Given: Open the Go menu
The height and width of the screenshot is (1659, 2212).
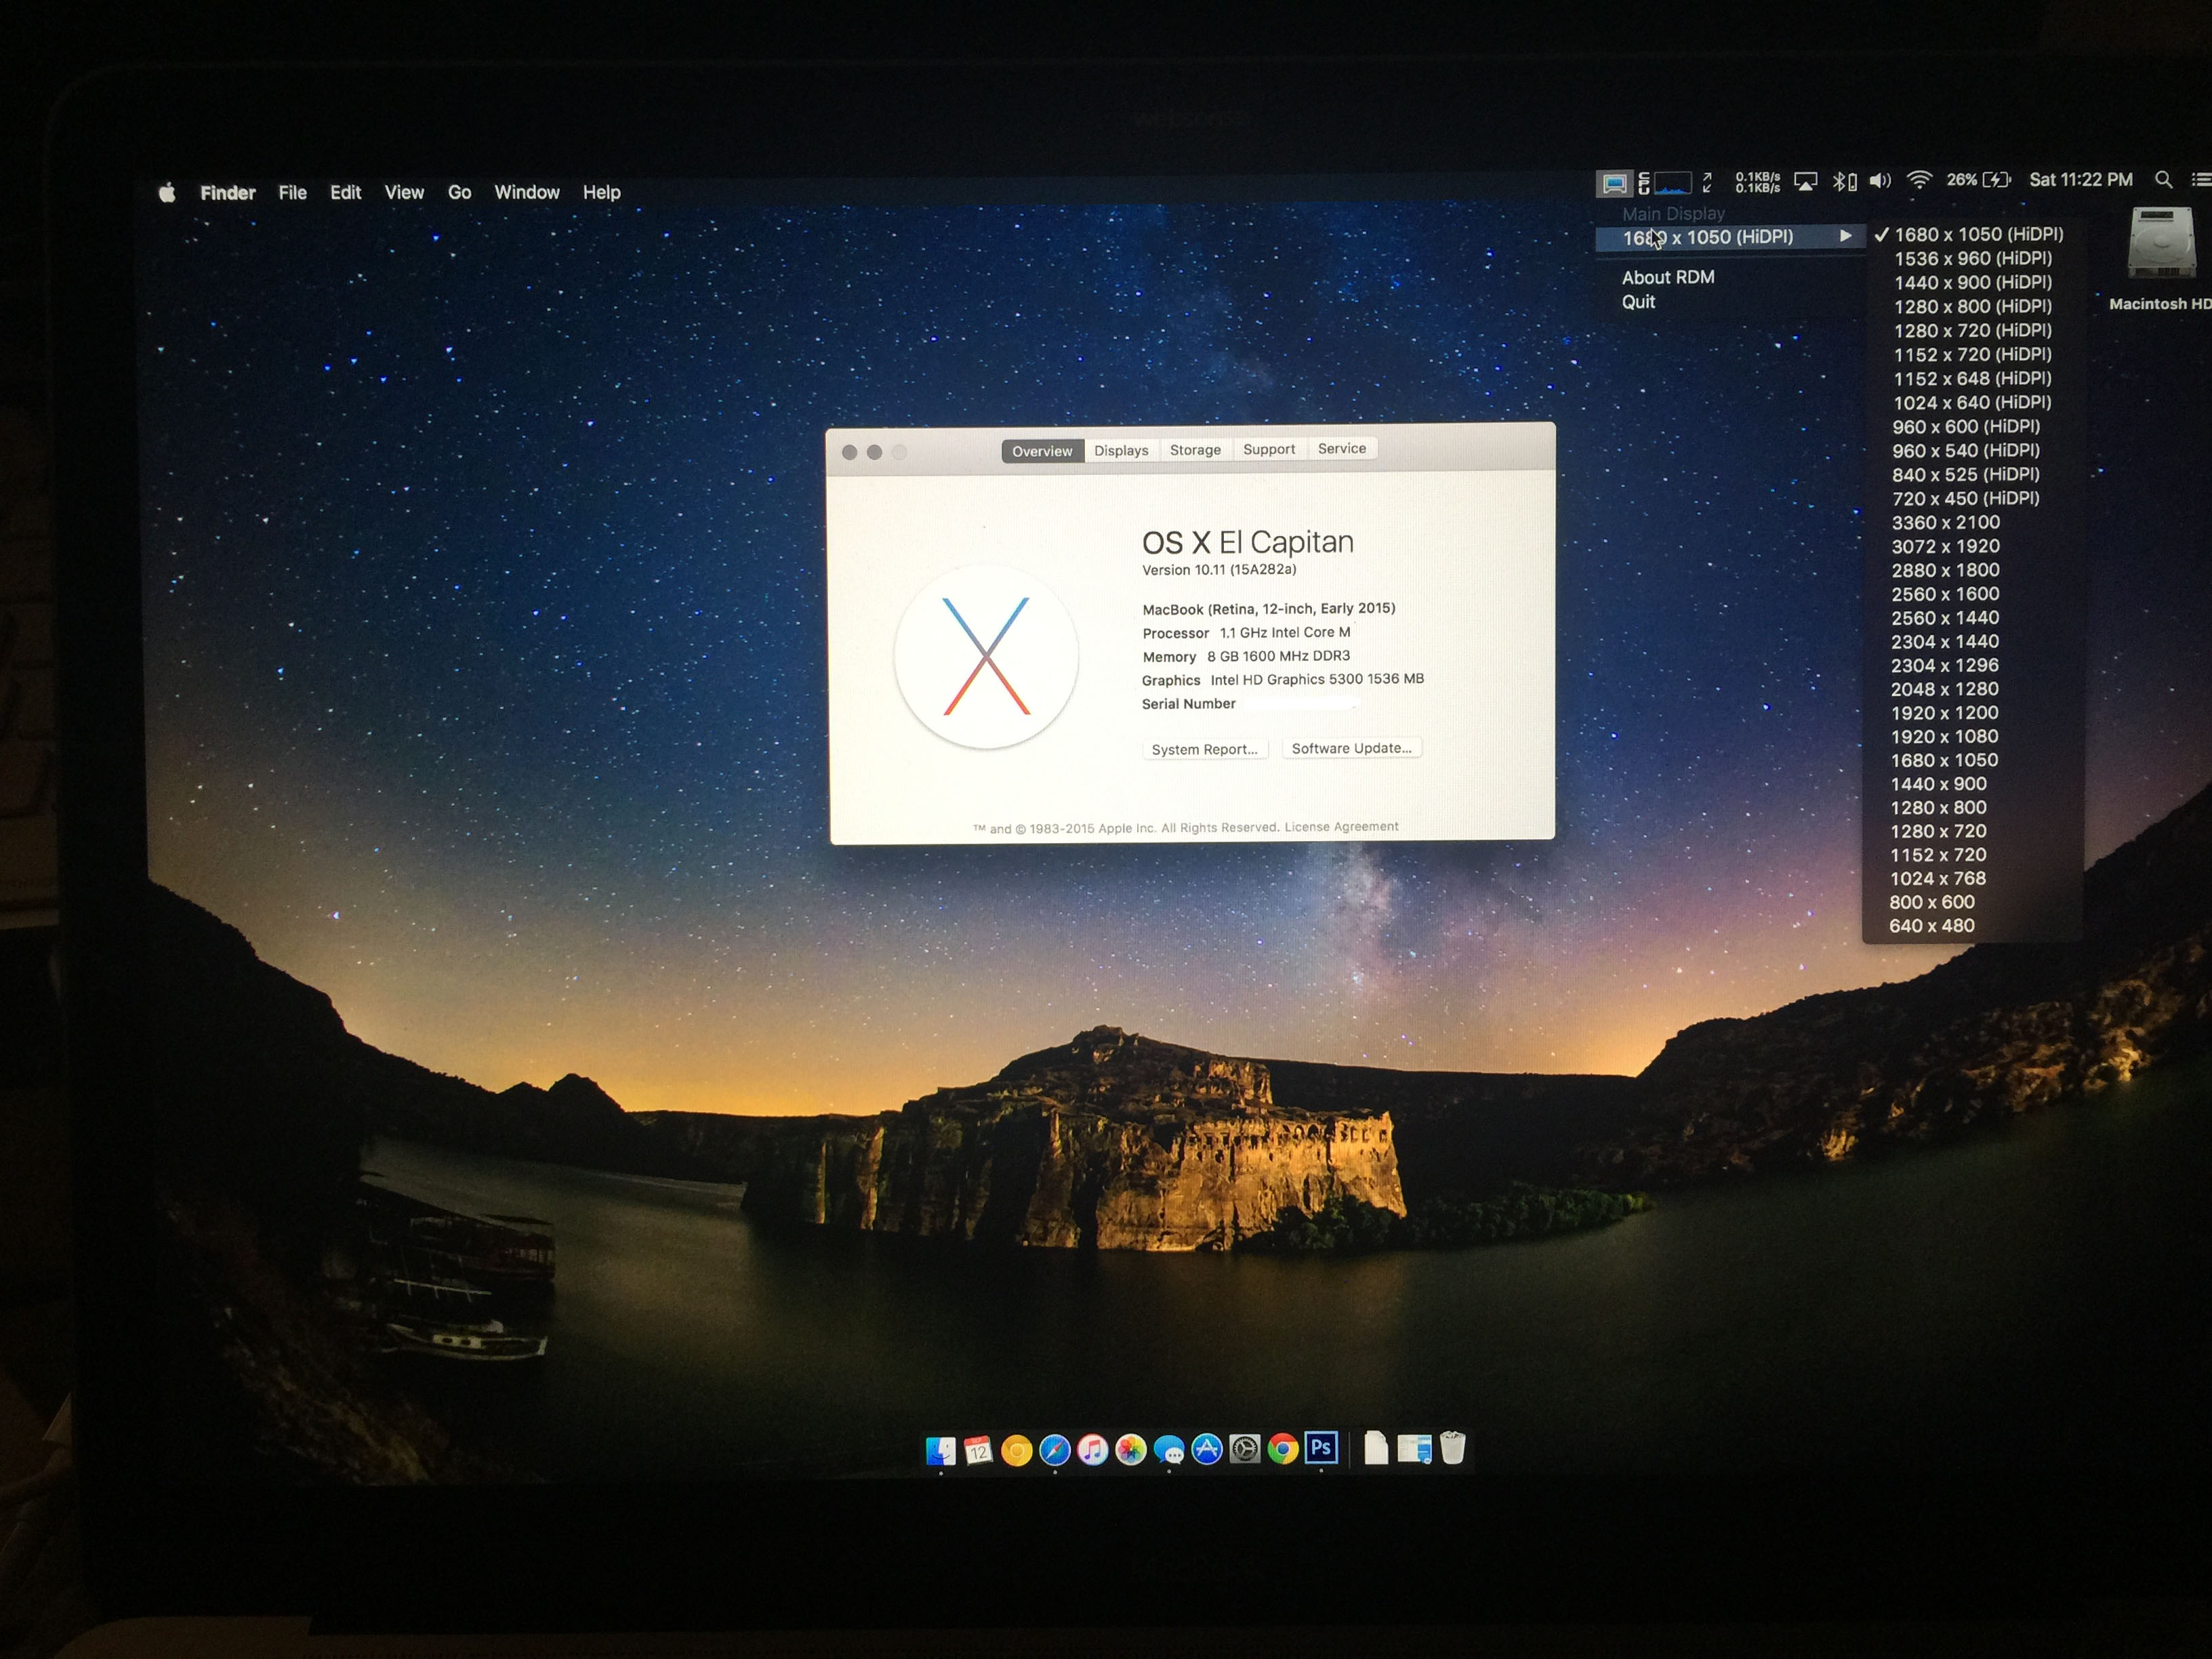Looking at the screenshot, I should pos(459,193).
